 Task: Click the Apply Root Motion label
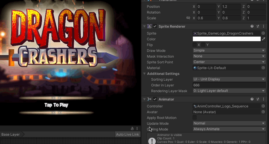click(x=162, y=118)
